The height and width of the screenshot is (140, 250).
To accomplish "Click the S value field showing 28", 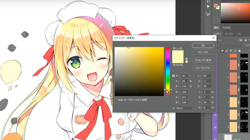I will point(184,81).
